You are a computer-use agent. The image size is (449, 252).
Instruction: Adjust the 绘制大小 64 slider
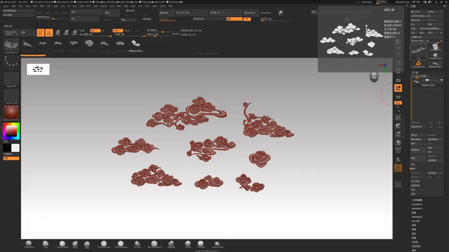tap(162, 35)
